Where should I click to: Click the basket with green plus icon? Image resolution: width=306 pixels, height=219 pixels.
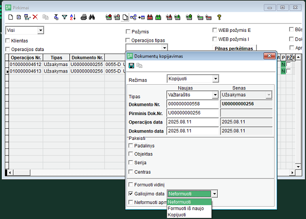pyautogui.click(x=189, y=17)
